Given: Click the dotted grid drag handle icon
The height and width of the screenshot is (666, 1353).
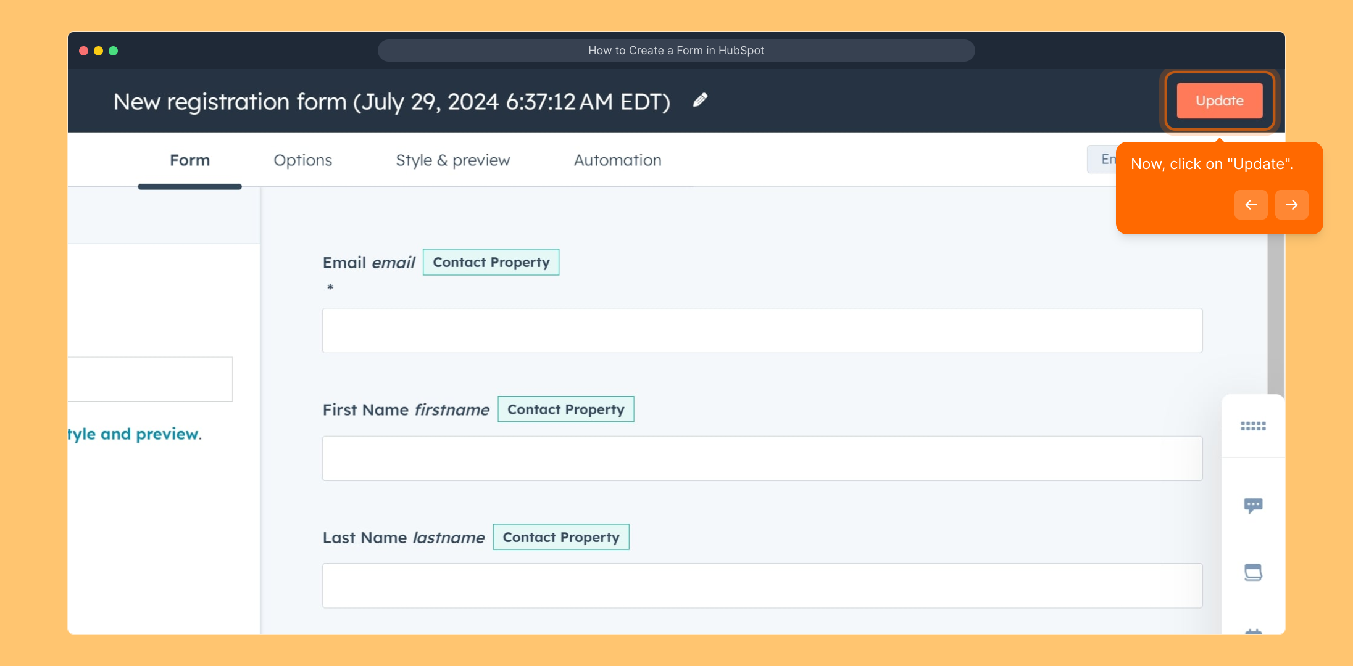Looking at the screenshot, I should click(1253, 426).
